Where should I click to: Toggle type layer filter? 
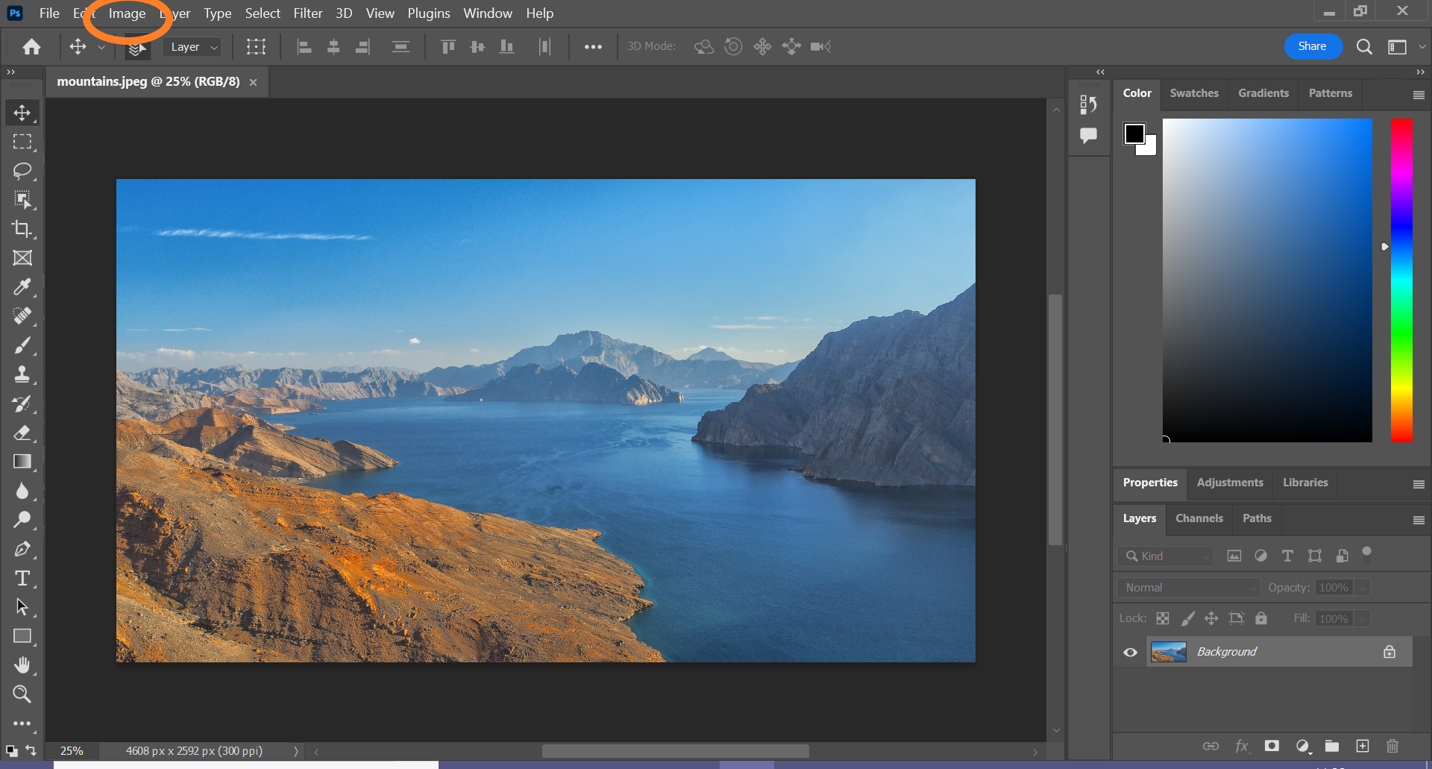point(1287,556)
